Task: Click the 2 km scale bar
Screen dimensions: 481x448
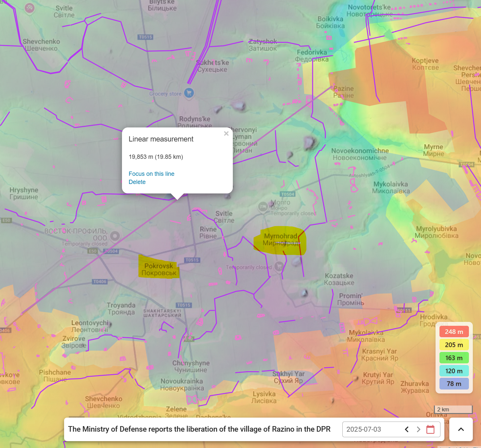Action: [453, 409]
